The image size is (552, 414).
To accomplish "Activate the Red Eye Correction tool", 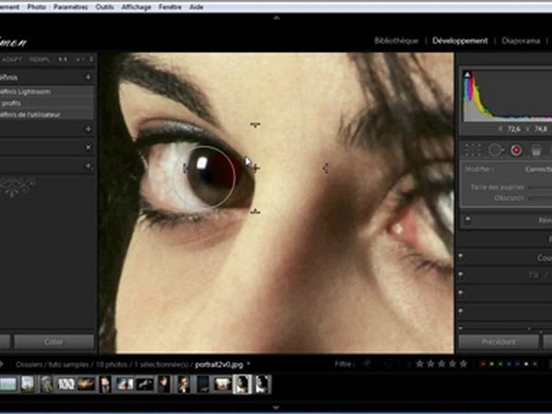I will tap(516, 150).
